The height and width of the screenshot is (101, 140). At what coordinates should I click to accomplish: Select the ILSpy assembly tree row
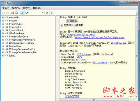pyautogui.click(x=12, y=56)
